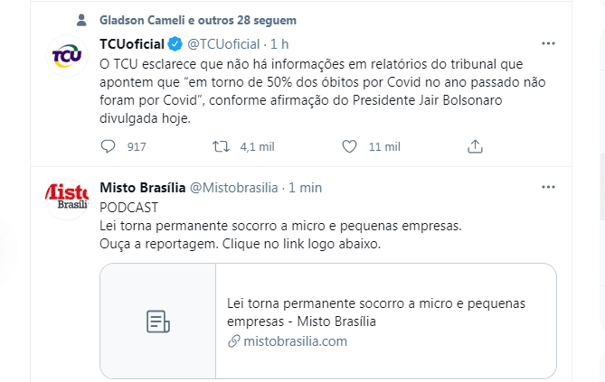The height and width of the screenshot is (382, 605).
Task: Retweet the TCUoficial tweet
Action: click(221, 146)
